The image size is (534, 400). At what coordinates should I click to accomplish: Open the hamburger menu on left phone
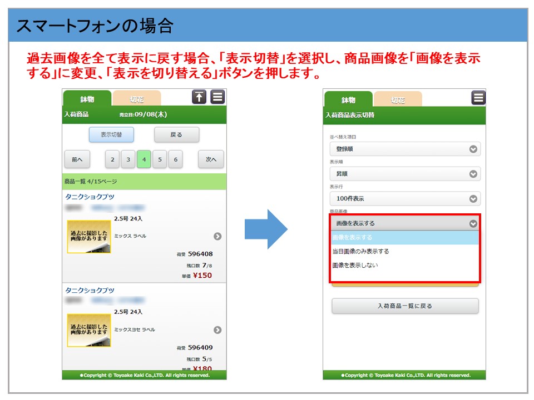[x=217, y=97]
